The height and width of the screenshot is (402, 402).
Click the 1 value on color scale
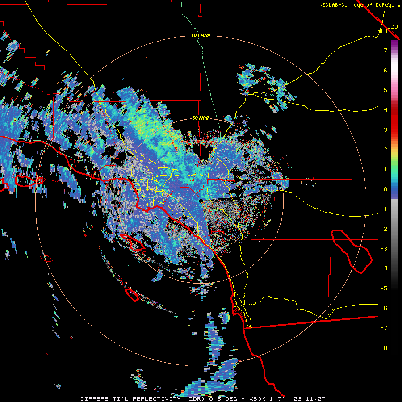coord(385,169)
